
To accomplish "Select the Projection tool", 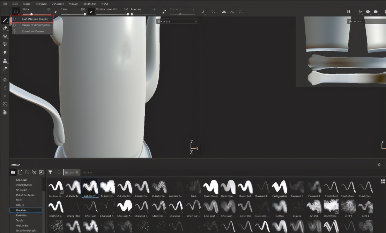I will point(5,36).
